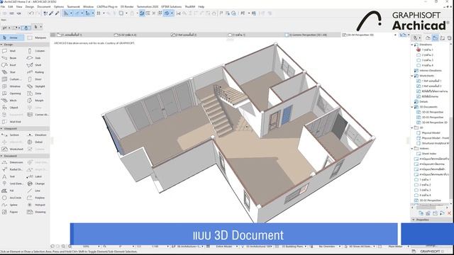
Task: Select Details item in Navigator tree
Action: pos(423,102)
